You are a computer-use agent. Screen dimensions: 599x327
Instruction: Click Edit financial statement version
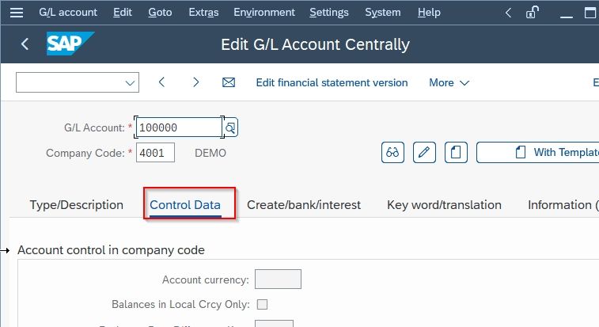coord(332,82)
